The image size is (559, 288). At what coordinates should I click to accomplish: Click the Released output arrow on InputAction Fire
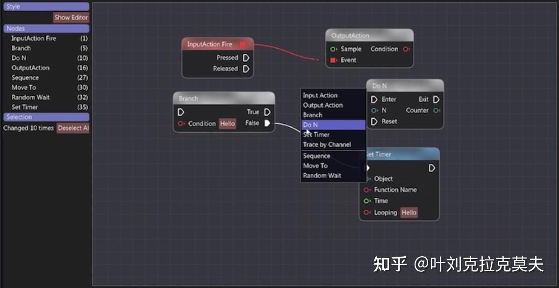(x=246, y=68)
